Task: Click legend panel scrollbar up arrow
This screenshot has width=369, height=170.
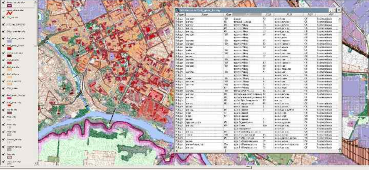Action: (x=35, y=2)
